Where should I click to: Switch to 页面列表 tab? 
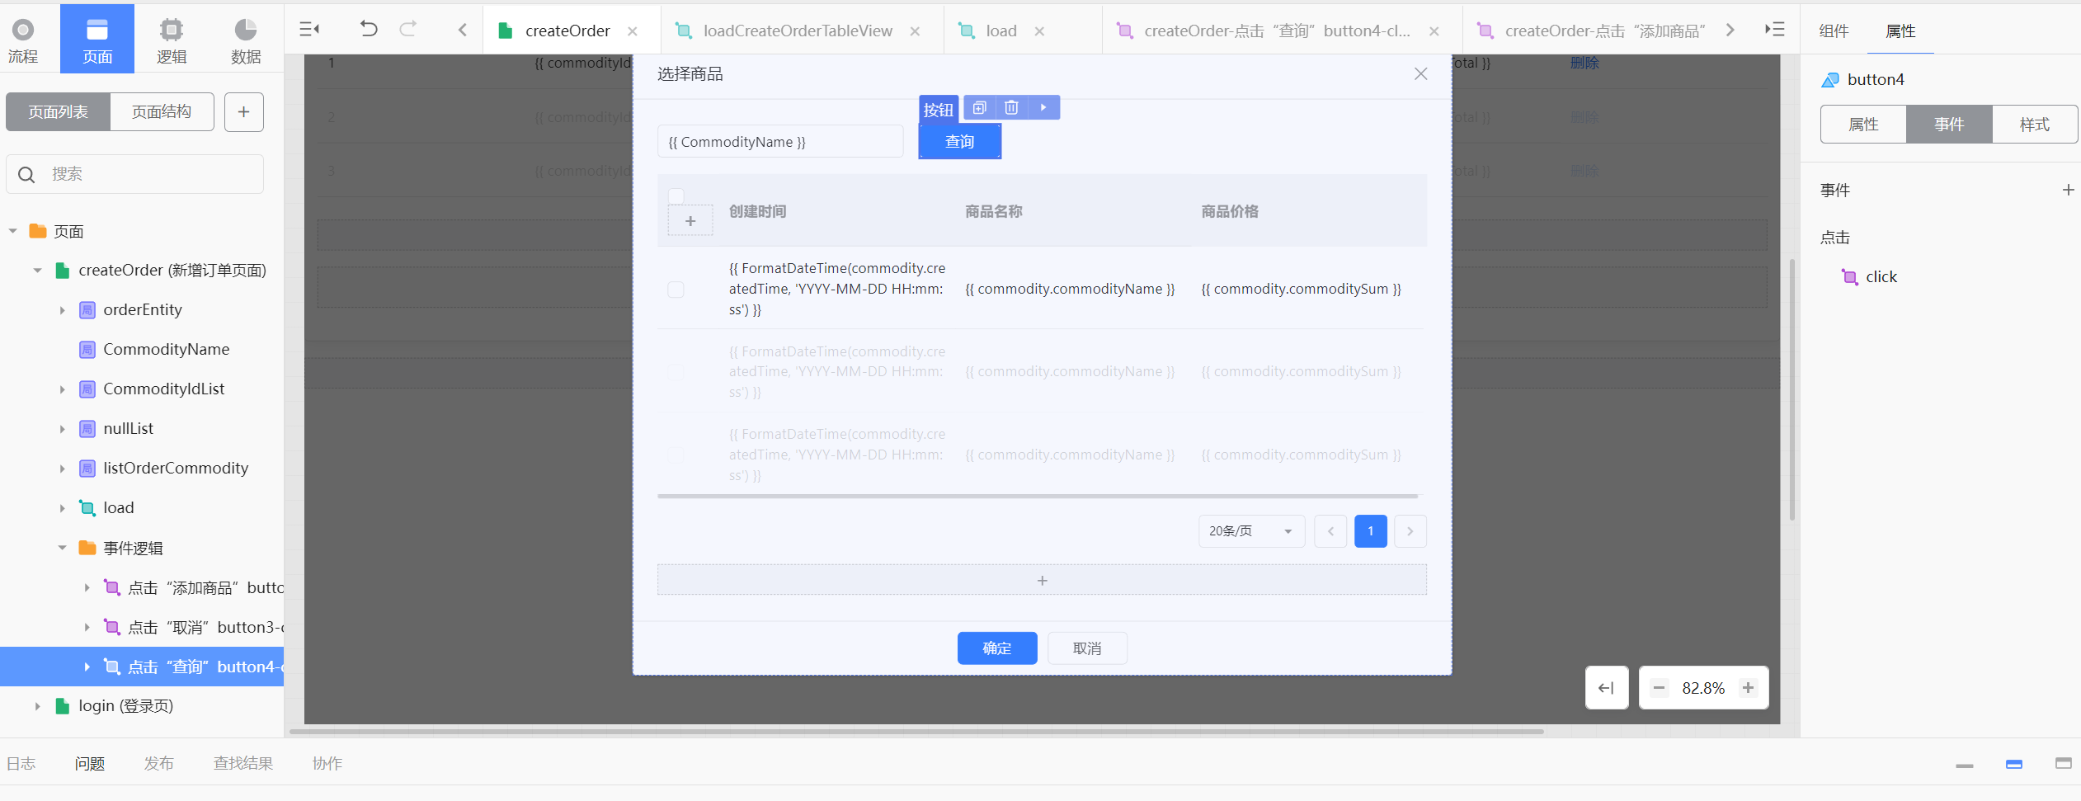[58, 112]
